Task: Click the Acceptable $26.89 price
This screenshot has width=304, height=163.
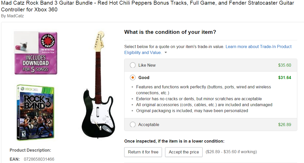Action: [x=284, y=125]
